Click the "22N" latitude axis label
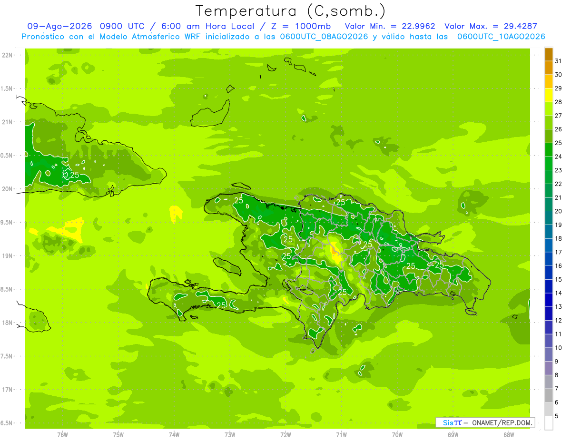571x441 pixels. pos(7,55)
